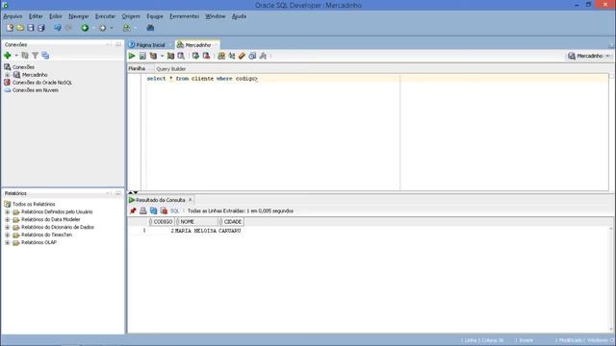Select the Planilha tab
The height and width of the screenshot is (346, 616).
coord(137,68)
